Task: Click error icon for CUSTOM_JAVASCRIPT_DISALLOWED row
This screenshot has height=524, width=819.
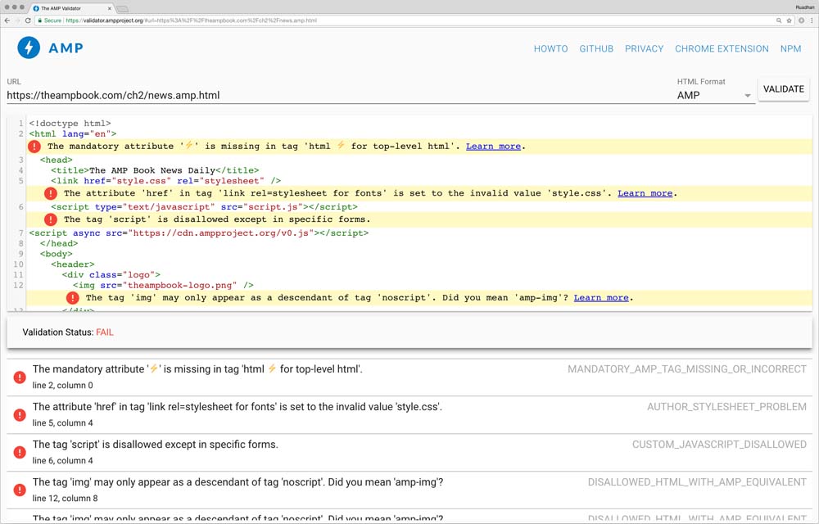Action: coord(20,452)
